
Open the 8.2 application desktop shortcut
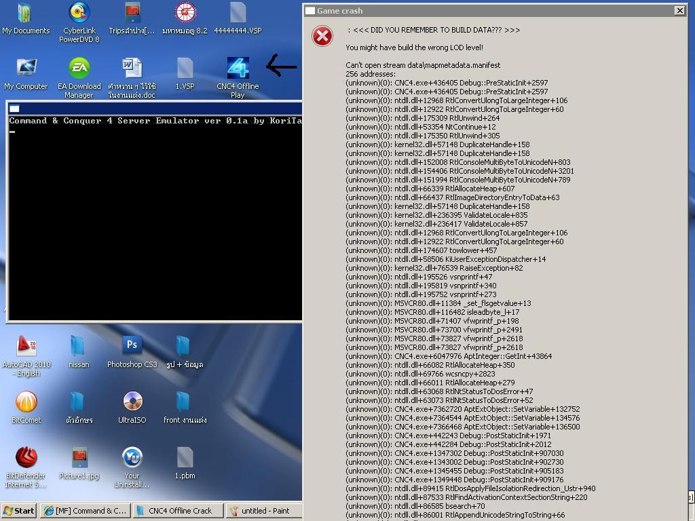click(x=185, y=18)
